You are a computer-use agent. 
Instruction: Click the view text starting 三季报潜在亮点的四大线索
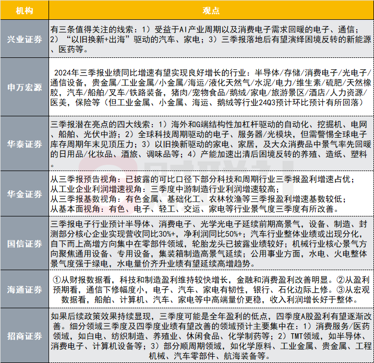click(x=211, y=144)
